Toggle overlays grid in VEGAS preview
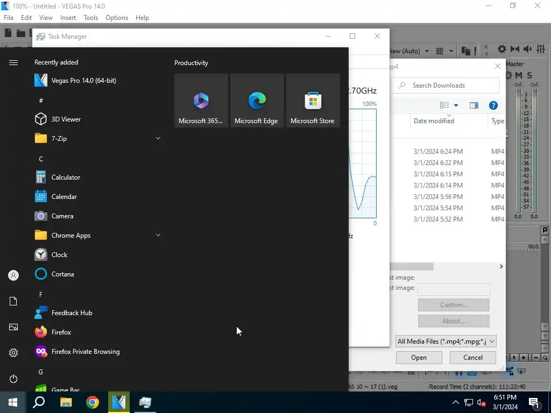 click(440, 51)
